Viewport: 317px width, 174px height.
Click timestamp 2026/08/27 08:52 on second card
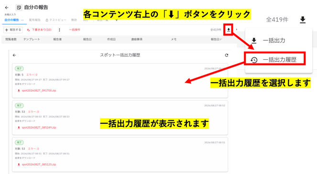tap(215, 106)
